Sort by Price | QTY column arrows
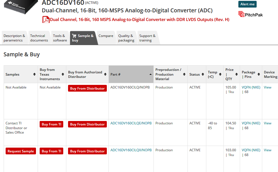Viewport: 278px width, 172px height. click(236, 75)
